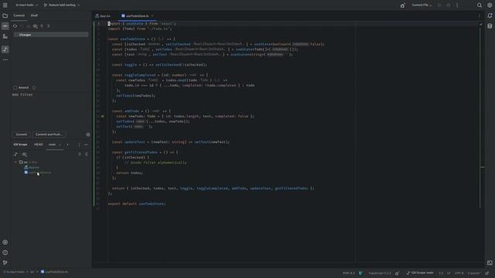This screenshot has width=495, height=278.
Task: Click the code inspection checkmark widget
Action: pos(480,24)
